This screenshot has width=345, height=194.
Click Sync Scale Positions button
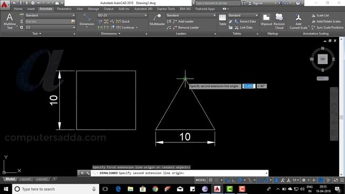coord(327,27)
